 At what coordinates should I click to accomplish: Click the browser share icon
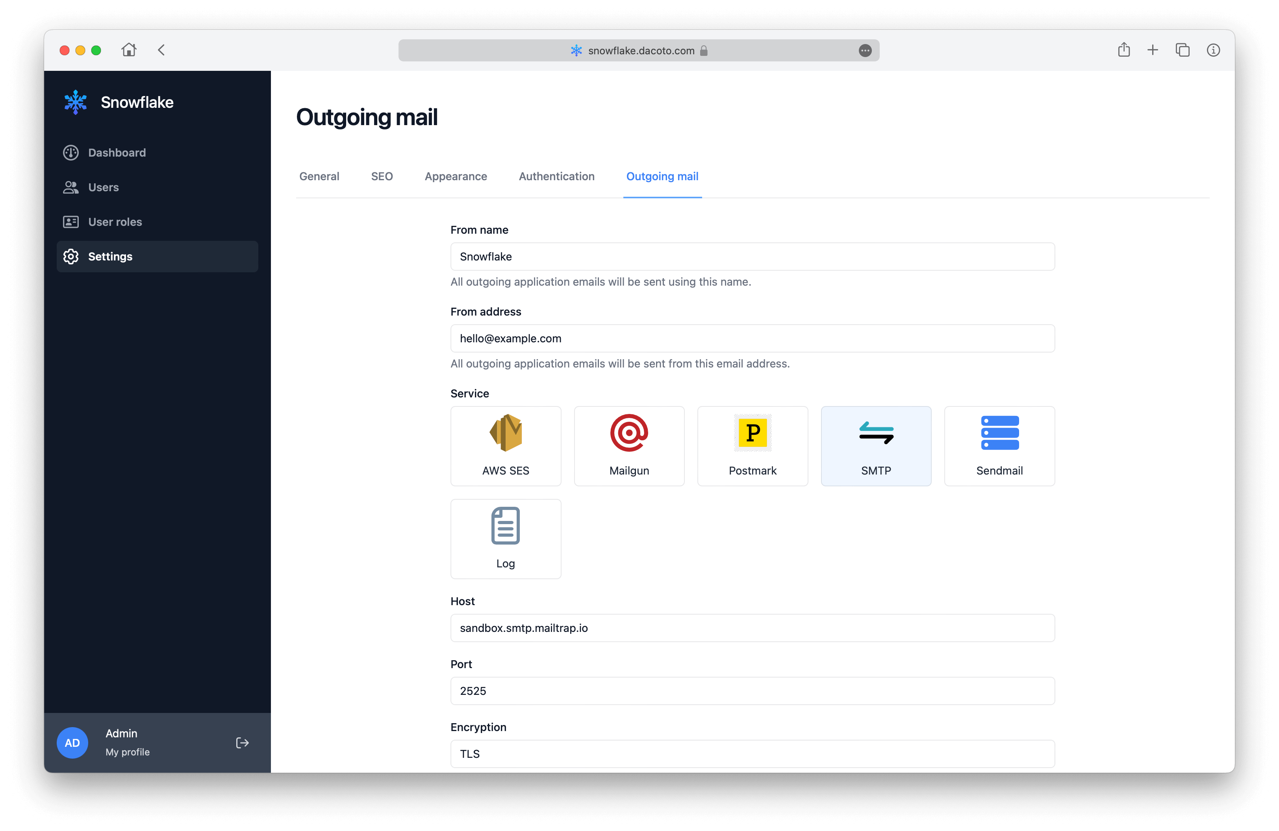[x=1124, y=50]
